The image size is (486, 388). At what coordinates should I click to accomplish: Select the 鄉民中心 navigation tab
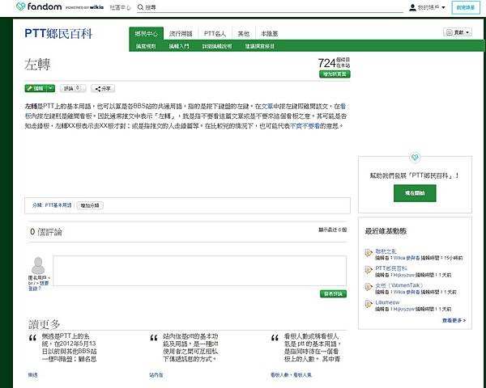pos(146,33)
